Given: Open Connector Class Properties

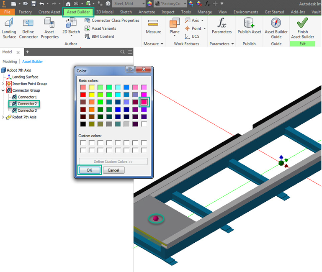Looking at the screenshot, I should click(112, 21).
